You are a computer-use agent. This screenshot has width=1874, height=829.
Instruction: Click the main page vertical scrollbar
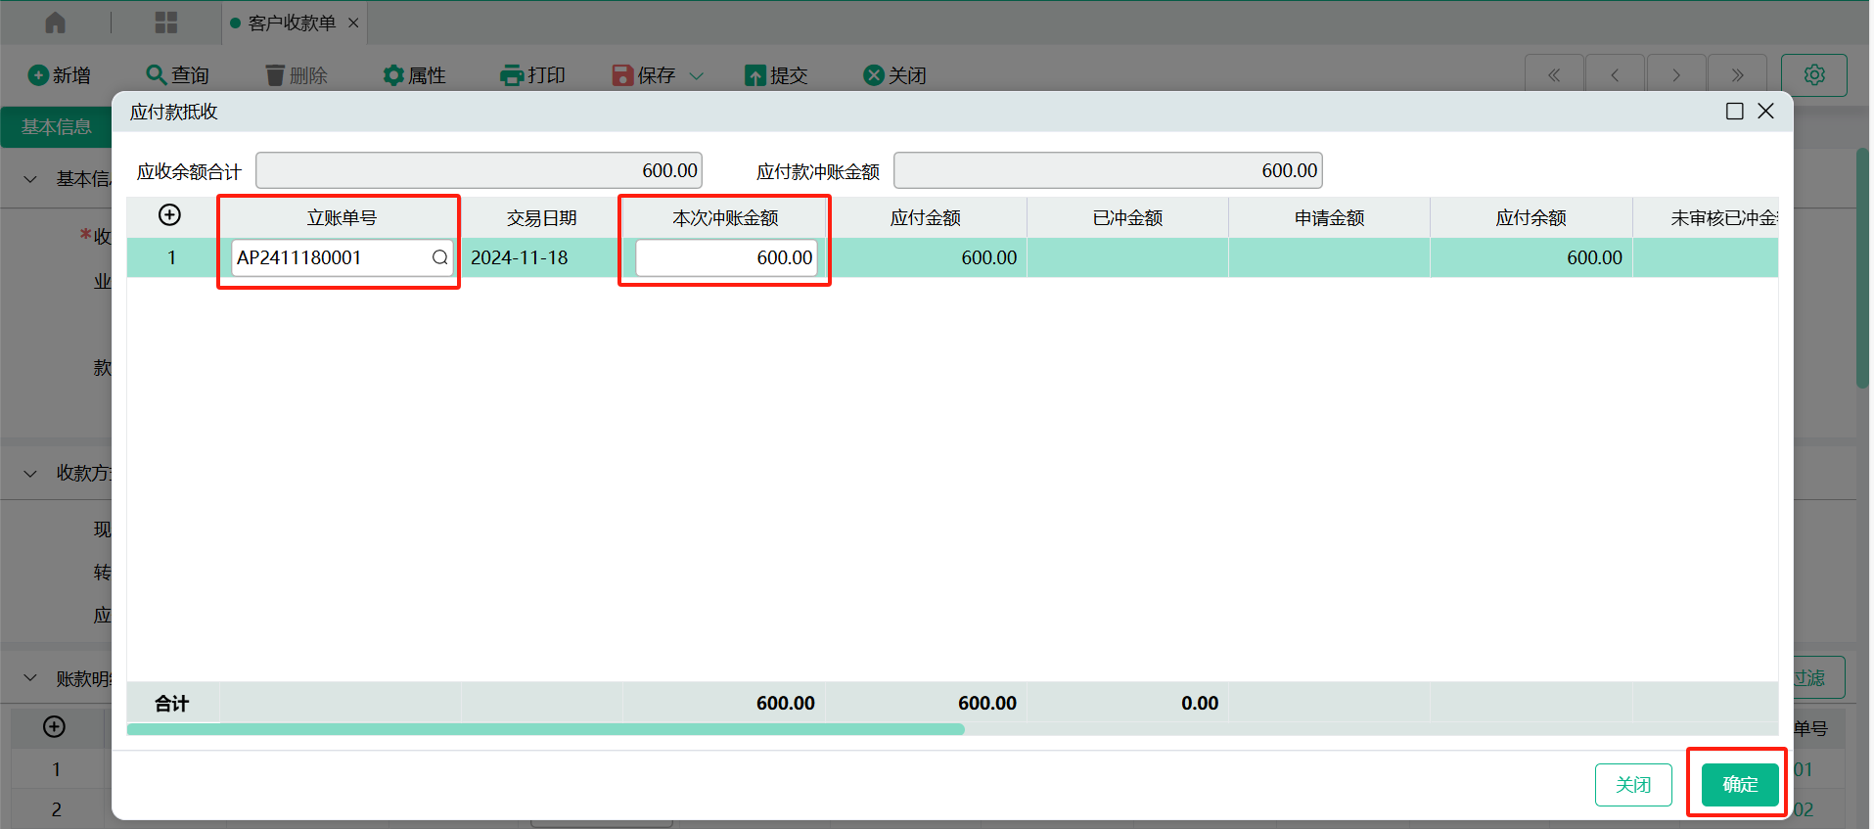tap(1862, 268)
